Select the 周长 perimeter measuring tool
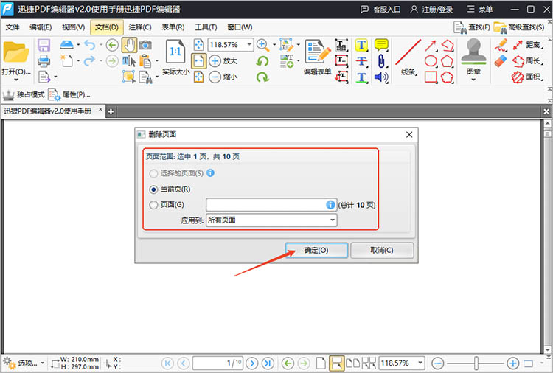The image size is (553, 373). 528,61
